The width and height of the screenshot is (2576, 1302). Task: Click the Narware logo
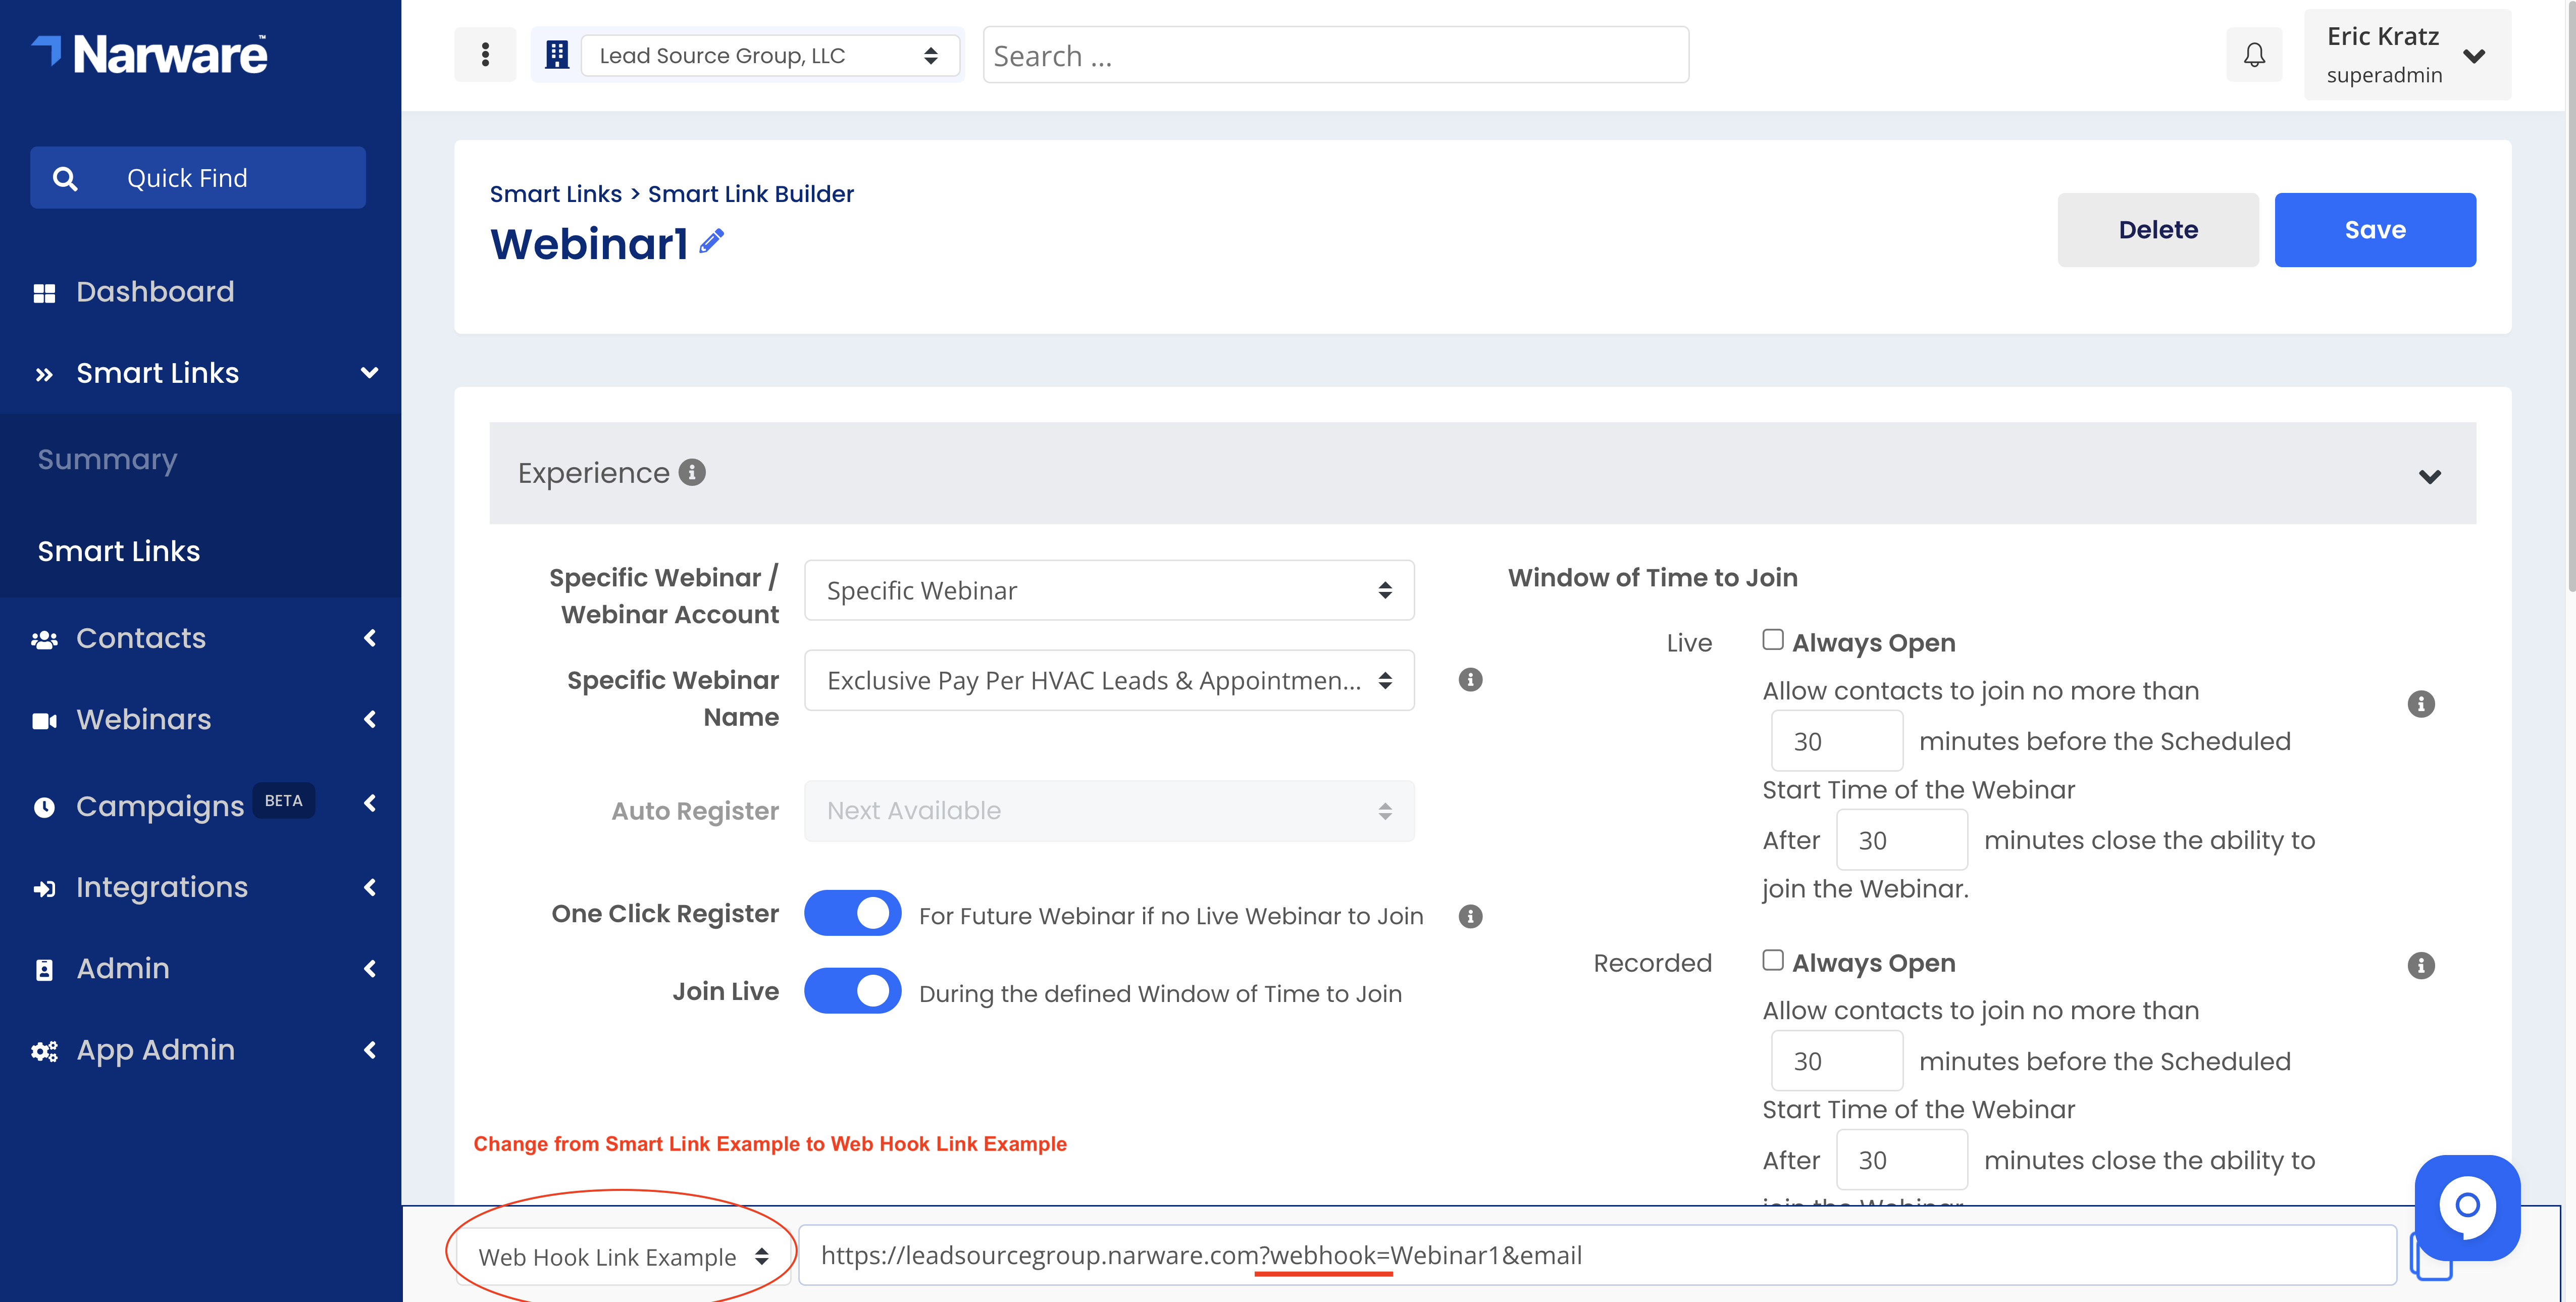click(150, 54)
